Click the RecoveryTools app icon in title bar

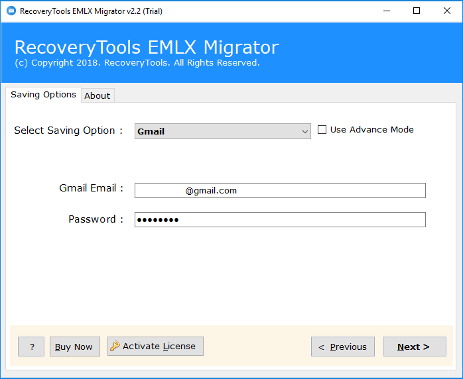tap(11, 11)
